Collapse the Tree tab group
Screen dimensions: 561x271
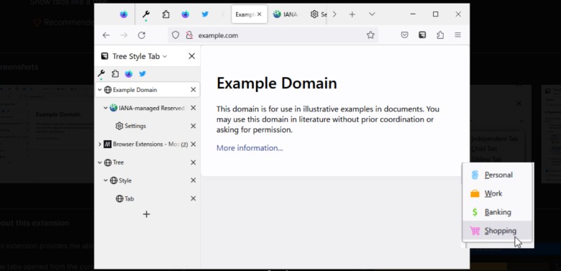99,162
